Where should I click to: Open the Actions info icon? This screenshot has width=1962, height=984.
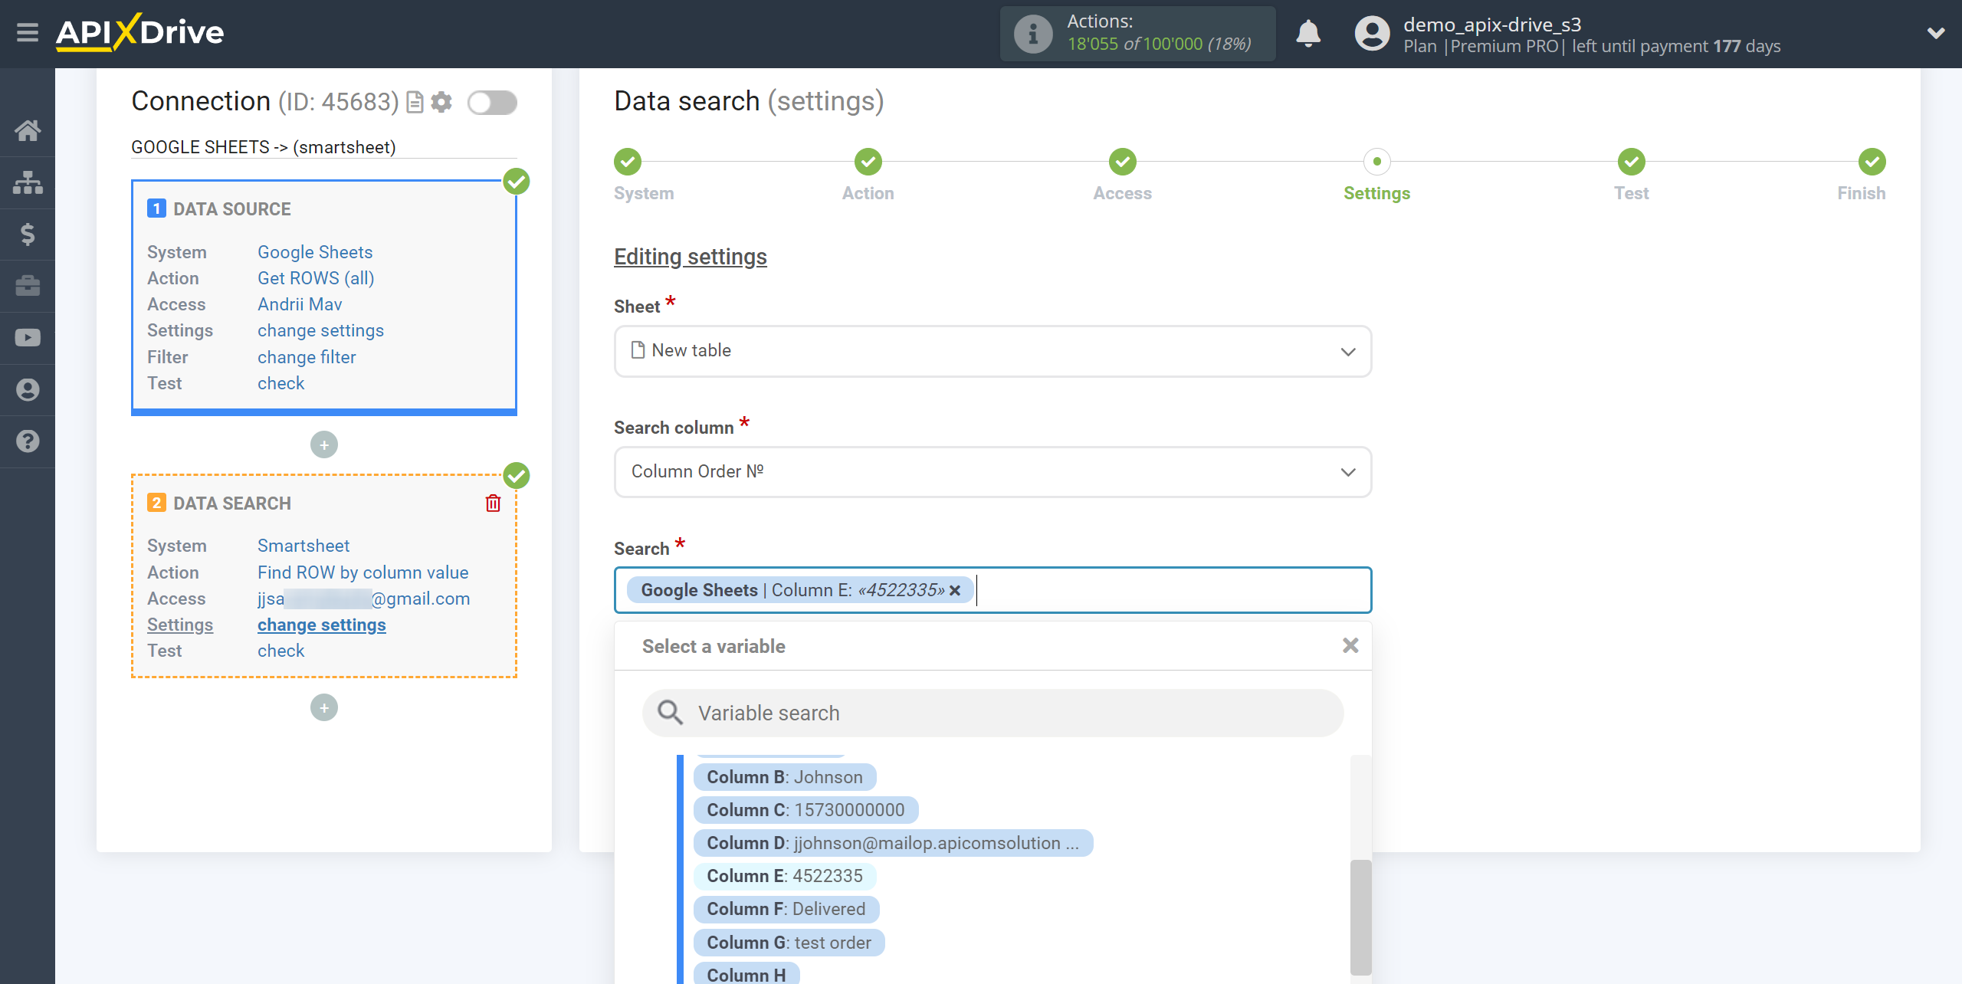click(x=1032, y=34)
